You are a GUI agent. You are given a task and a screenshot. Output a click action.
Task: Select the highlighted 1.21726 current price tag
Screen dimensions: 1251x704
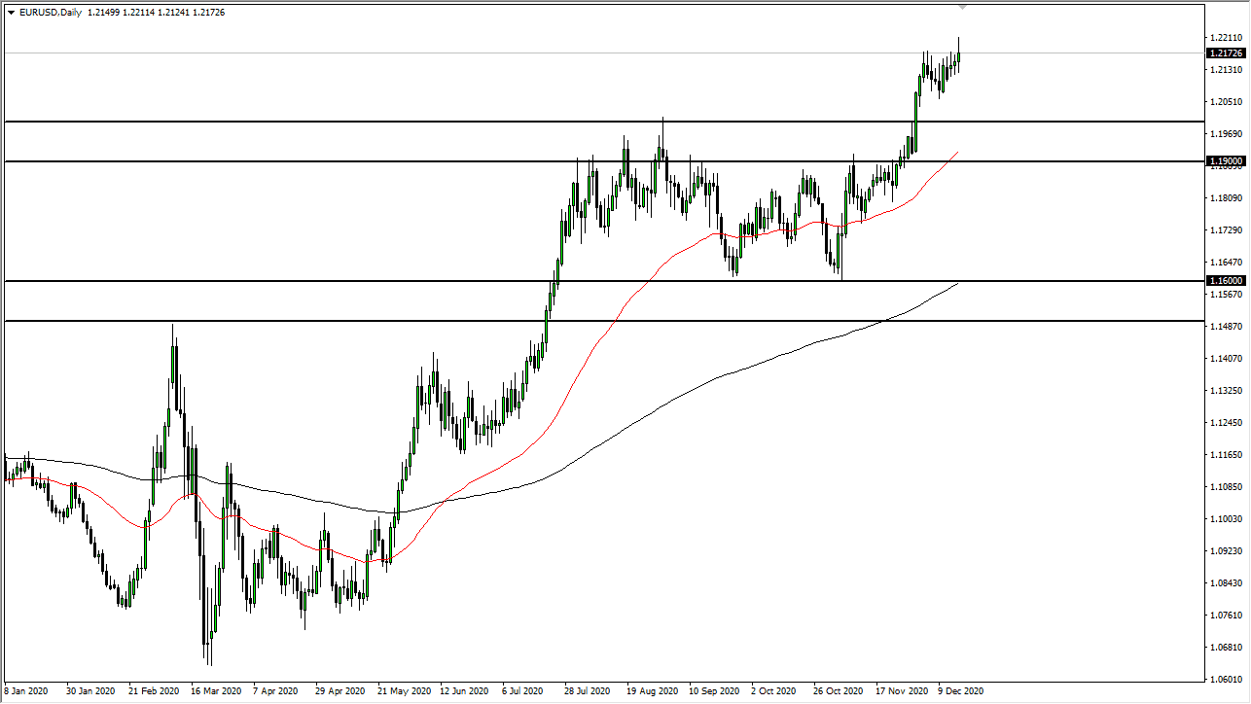click(1225, 53)
